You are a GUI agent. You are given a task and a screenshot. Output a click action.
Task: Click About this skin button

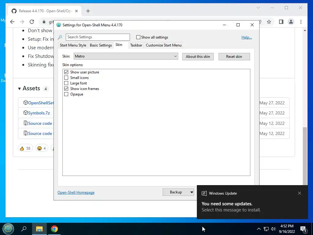click(x=198, y=57)
